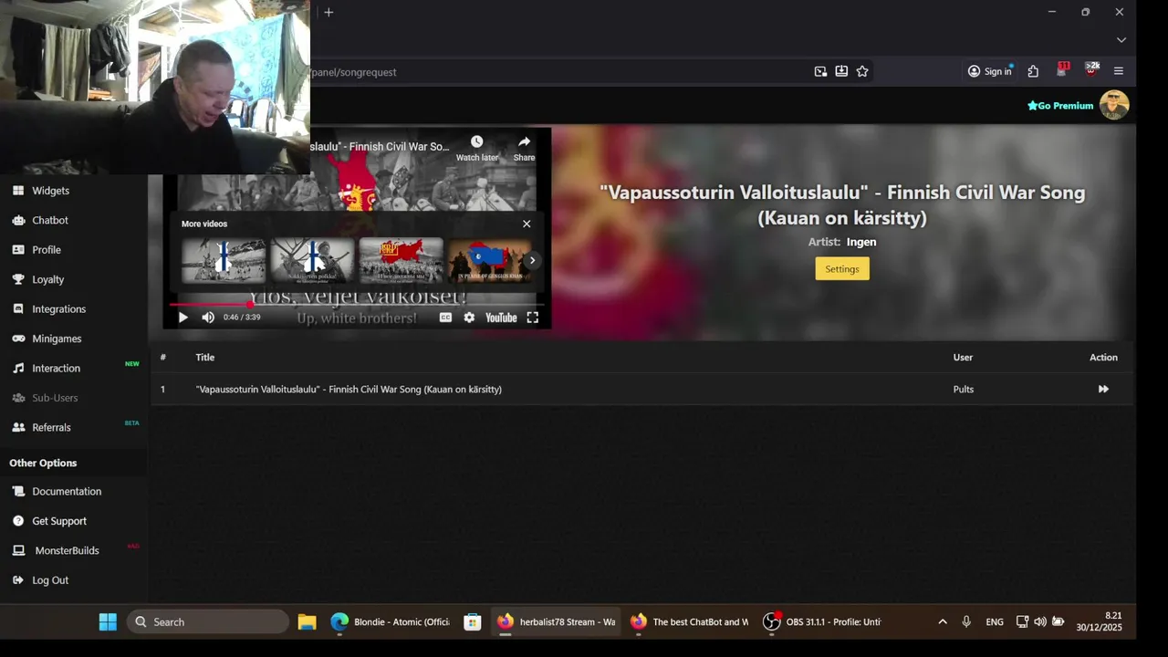Open the Widgets sidebar section
Screen dimensions: 1168x657
(x=50, y=191)
